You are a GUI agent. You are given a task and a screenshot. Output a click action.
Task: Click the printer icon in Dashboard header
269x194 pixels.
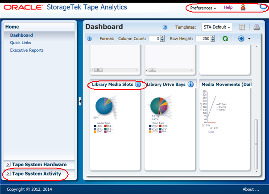(257, 27)
